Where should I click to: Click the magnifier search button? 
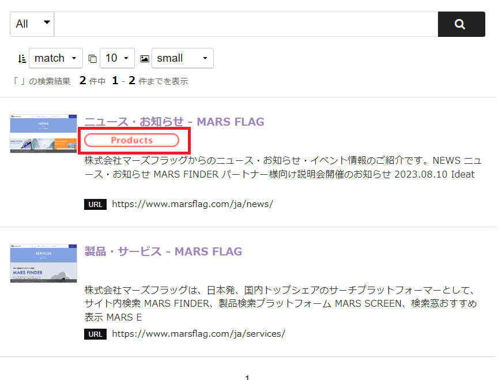click(x=461, y=24)
